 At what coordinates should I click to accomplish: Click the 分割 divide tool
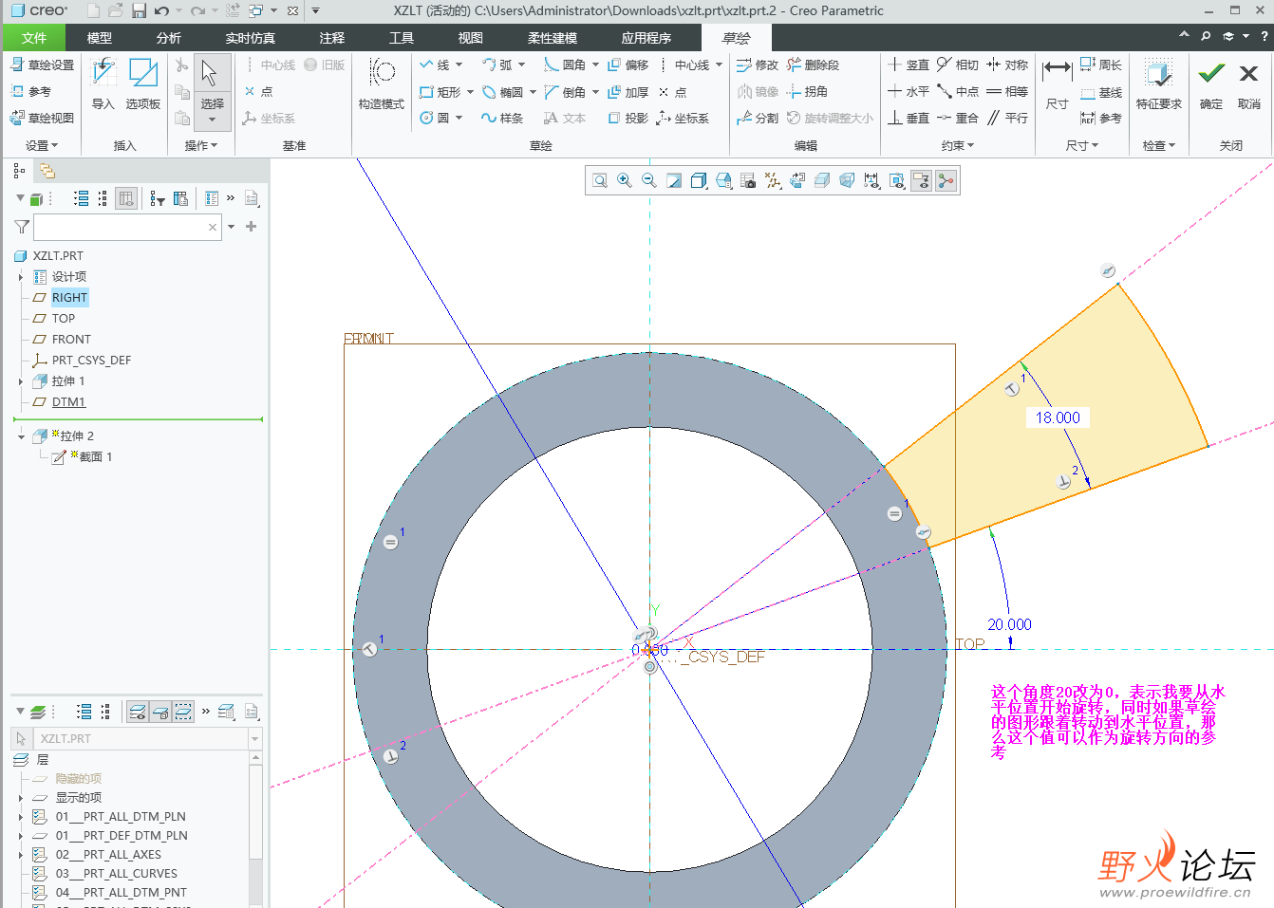click(x=758, y=118)
